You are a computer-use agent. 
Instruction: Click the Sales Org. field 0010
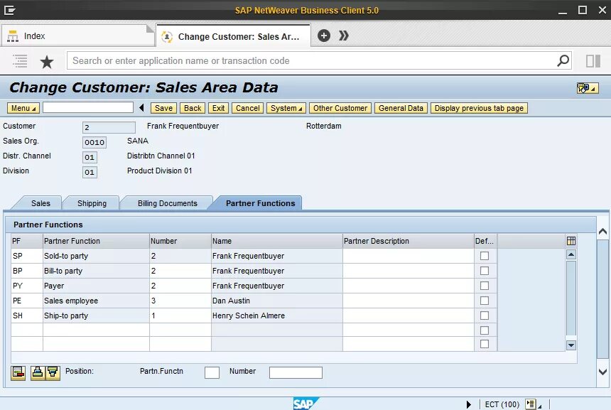click(94, 142)
